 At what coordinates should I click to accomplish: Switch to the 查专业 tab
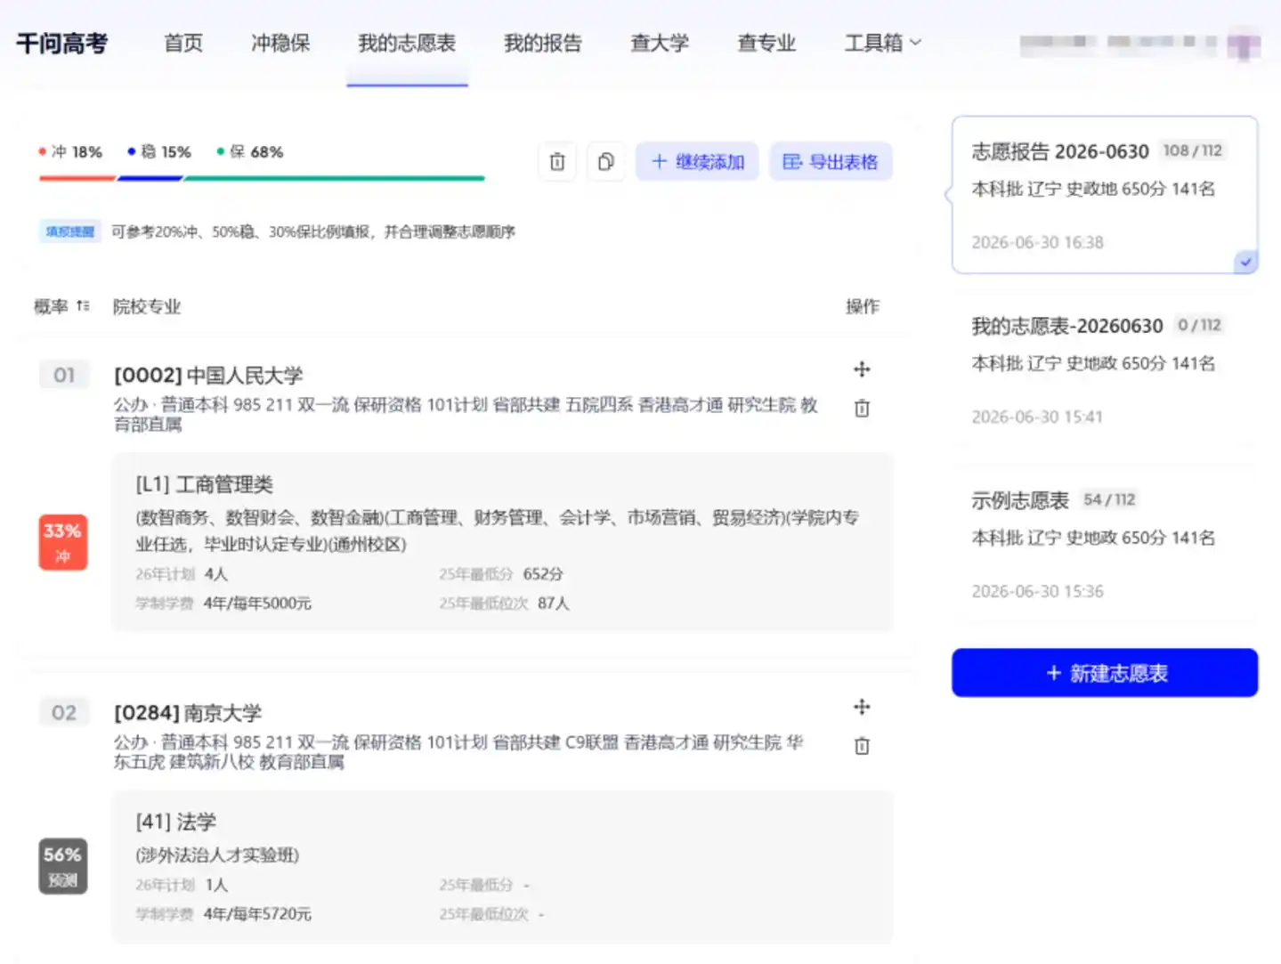[766, 43]
